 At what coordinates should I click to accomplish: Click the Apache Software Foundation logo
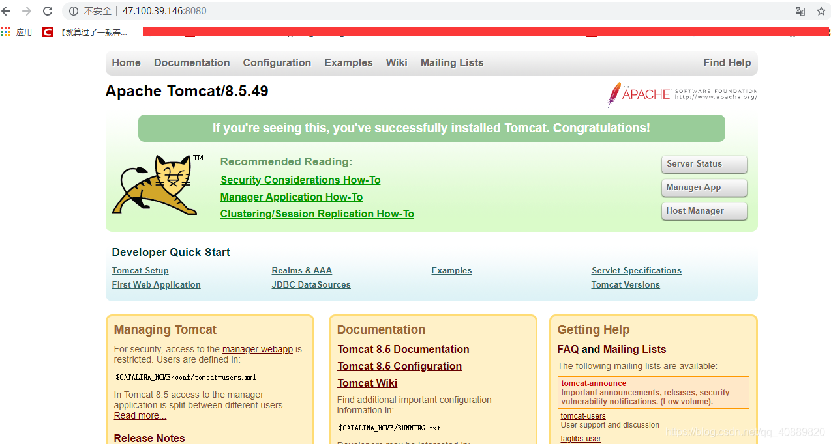pos(682,94)
